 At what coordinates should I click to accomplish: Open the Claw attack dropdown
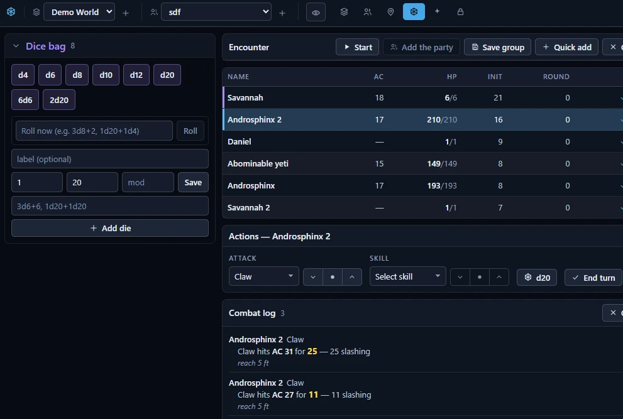click(264, 276)
